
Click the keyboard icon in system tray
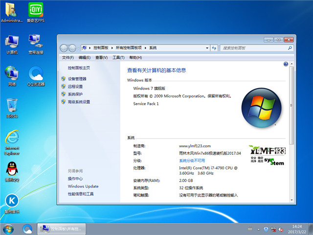pyautogui.click(x=250, y=229)
